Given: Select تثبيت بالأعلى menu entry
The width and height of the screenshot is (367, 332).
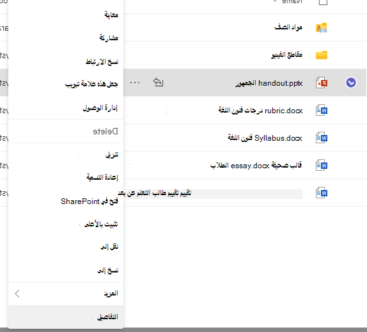Looking at the screenshot, I should [x=66, y=224].
